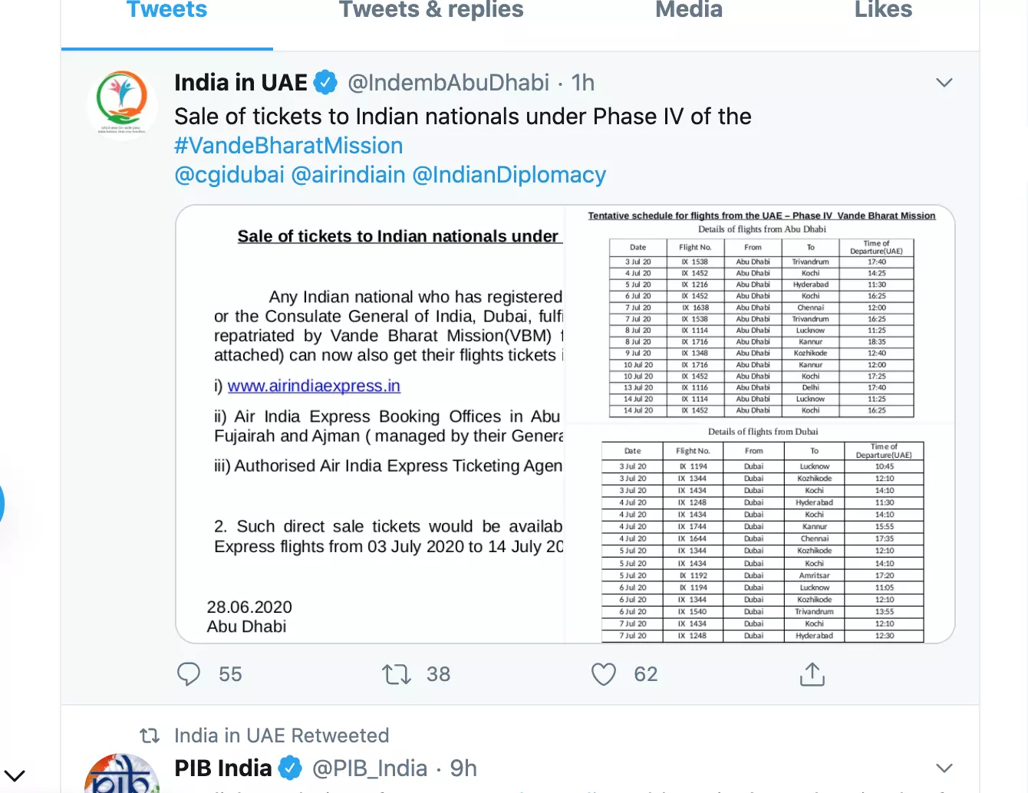Click the reply icon on India in UAE tweet
The height and width of the screenshot is (793, 1028).
pyautogui.click(x=189, y=674)
